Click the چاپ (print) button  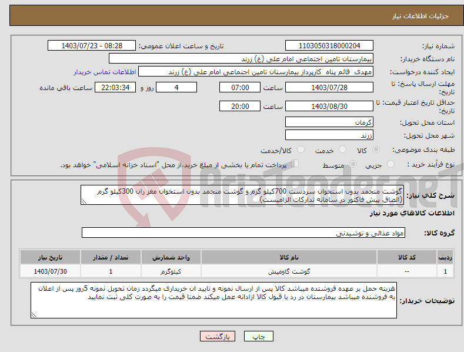tap(258, 337)
